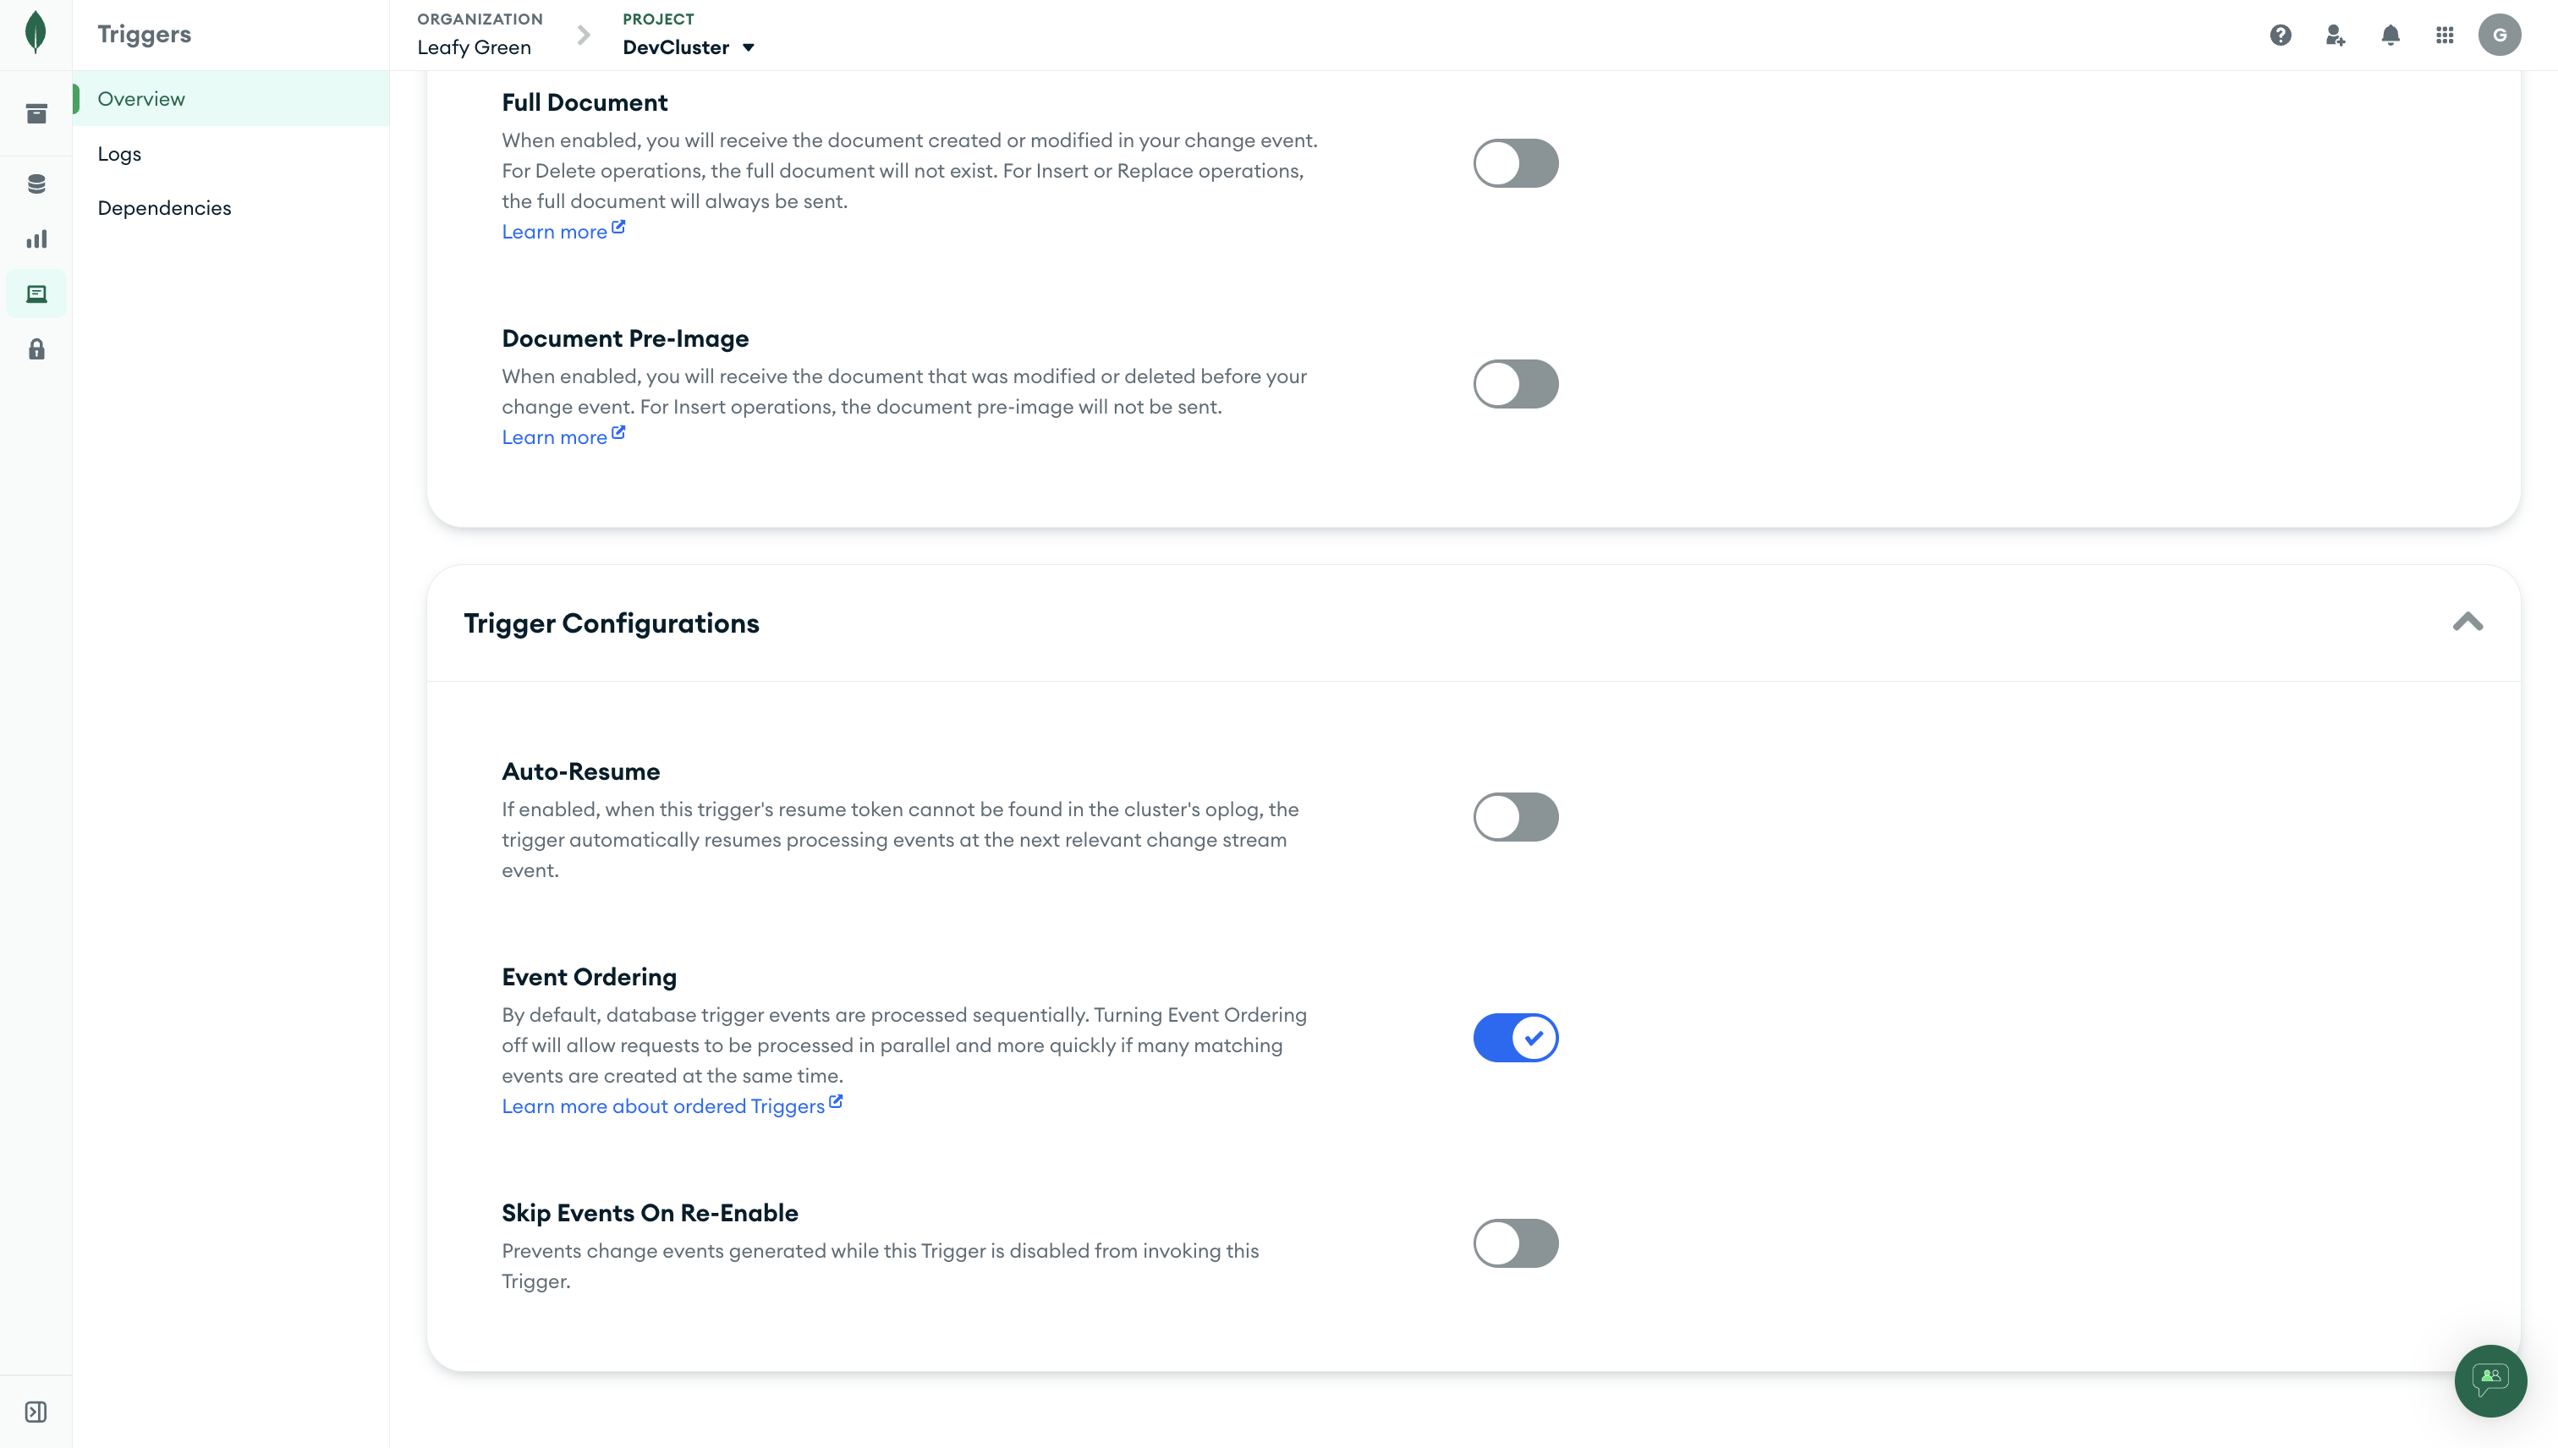Open the chat support bubble
The image size is (2558, 1448).
coord(2490,1380)
